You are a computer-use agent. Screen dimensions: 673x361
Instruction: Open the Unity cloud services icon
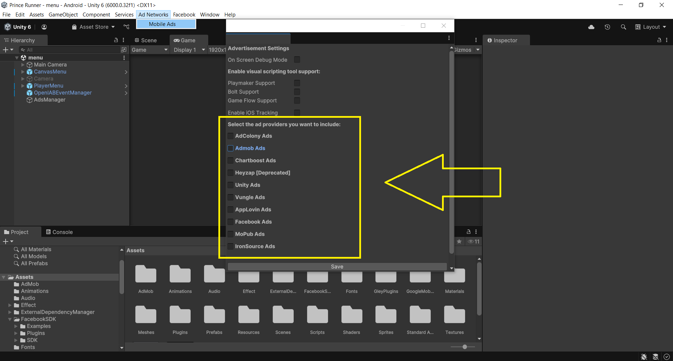pos(591,27)
